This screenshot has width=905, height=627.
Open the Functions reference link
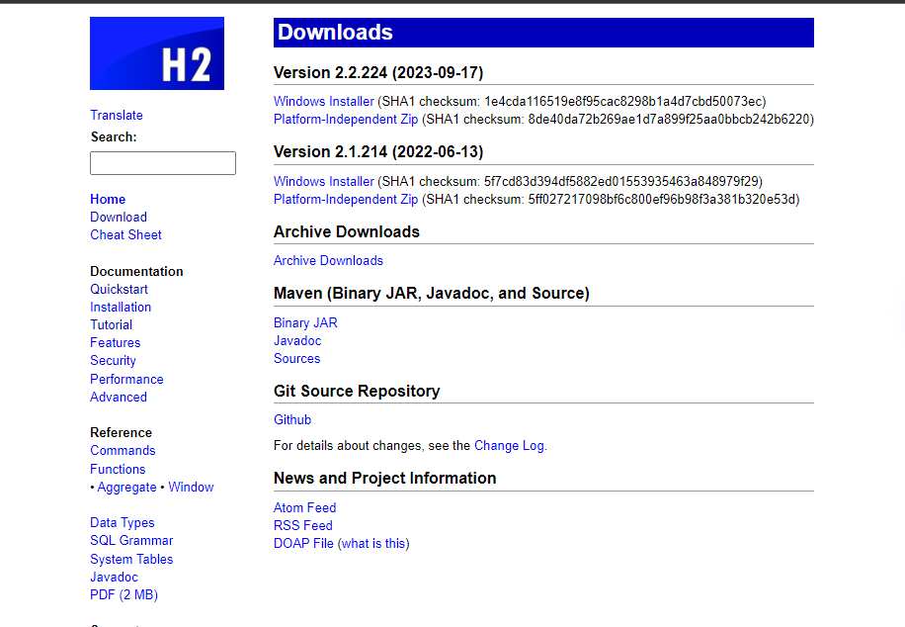click(118, 469)
